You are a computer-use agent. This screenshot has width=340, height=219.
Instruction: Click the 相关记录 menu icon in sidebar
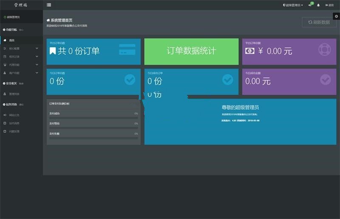coord(5,57)
